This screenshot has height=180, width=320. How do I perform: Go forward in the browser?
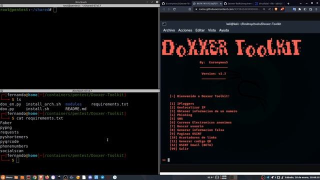click(169, 9)
